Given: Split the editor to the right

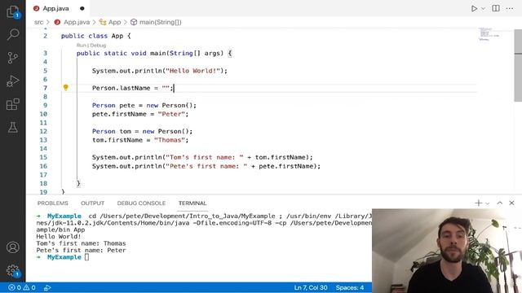Looking at the screenshot, I should [x=496, y=8].
